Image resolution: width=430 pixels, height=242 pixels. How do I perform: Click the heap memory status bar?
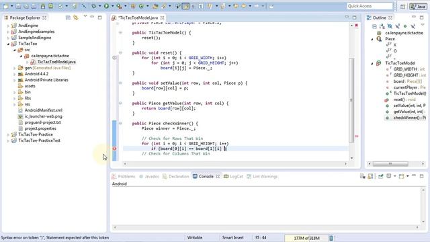(x=306, y=238)
